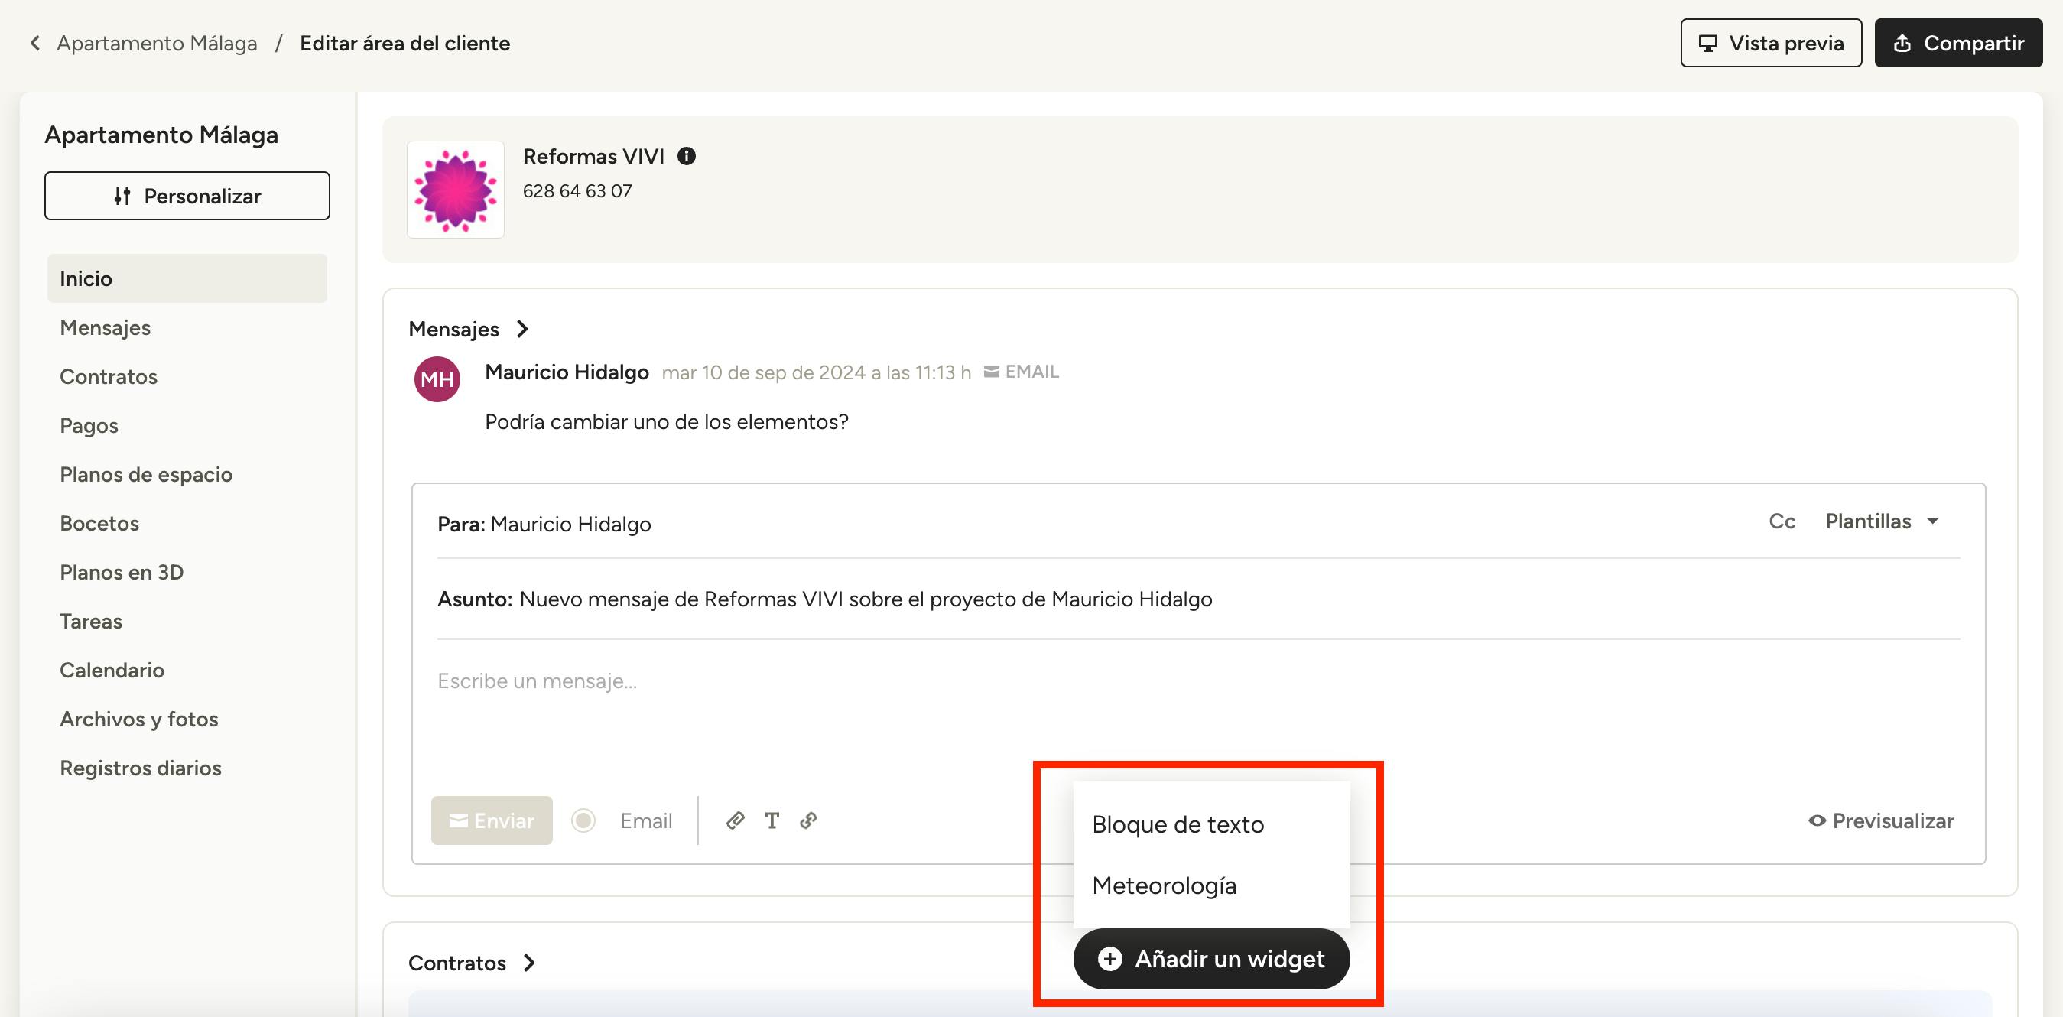Click the insert link icon
This screenshot has width=2063, height=1017.
click(x=808, y=820)
